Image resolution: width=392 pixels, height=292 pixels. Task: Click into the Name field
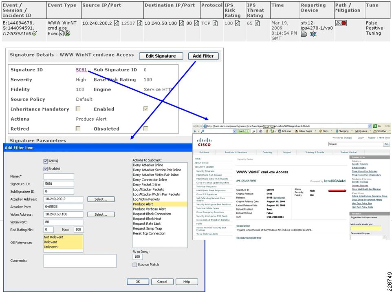pos(59,177)
